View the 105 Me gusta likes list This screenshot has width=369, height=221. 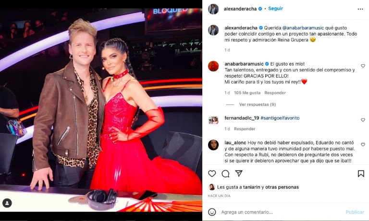click(247, 93)
